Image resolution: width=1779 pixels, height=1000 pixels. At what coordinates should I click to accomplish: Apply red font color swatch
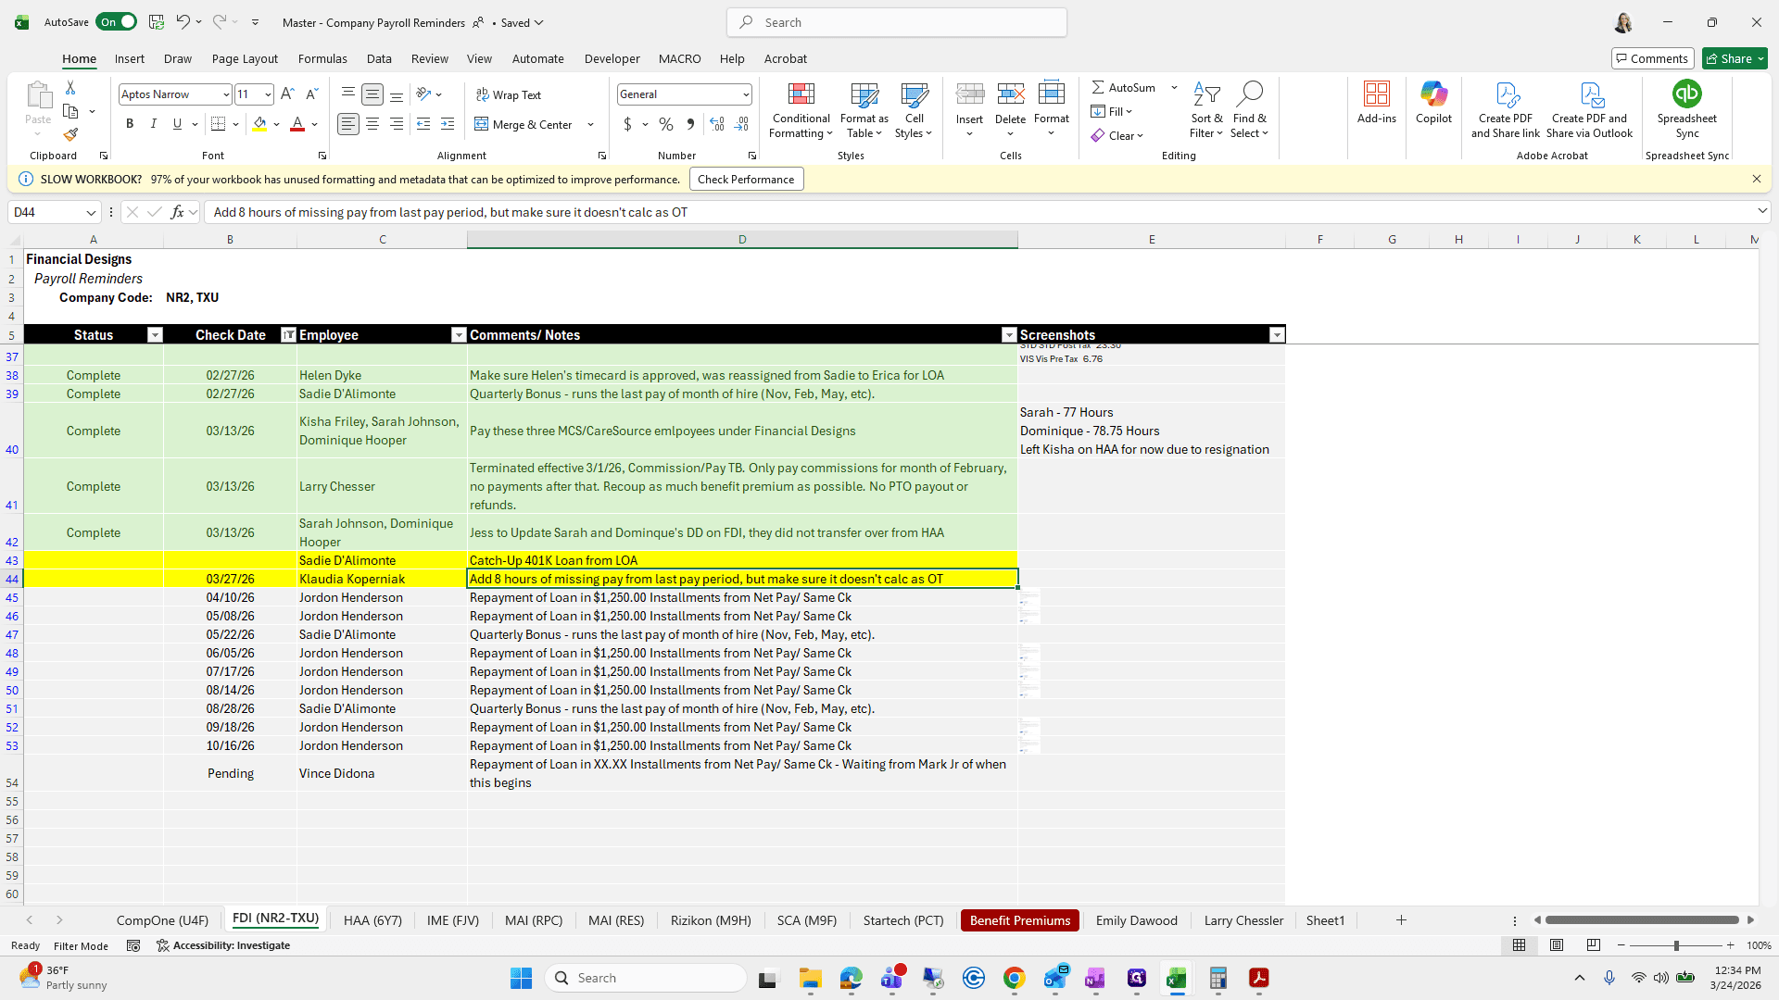click(297, 124)
